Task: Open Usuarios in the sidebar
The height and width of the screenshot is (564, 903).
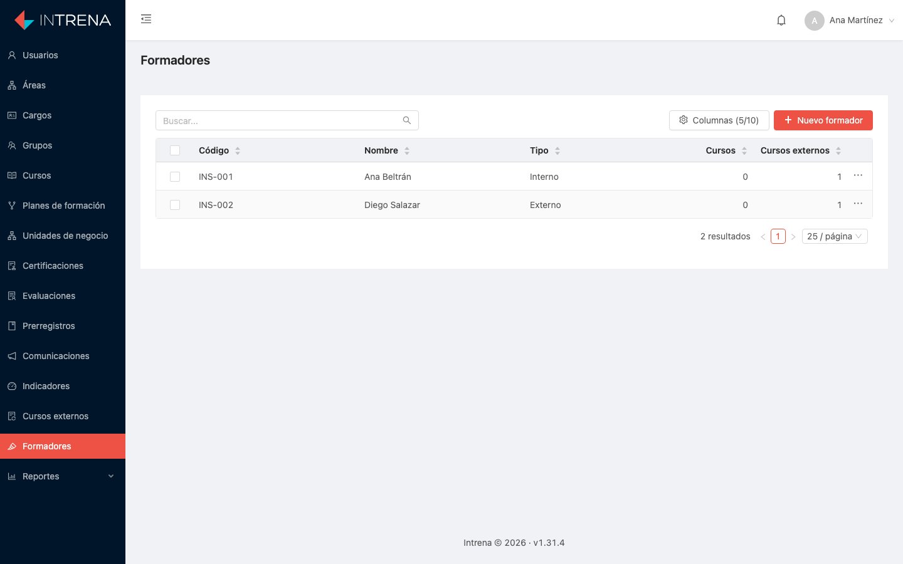Action: tap(63, 55)
